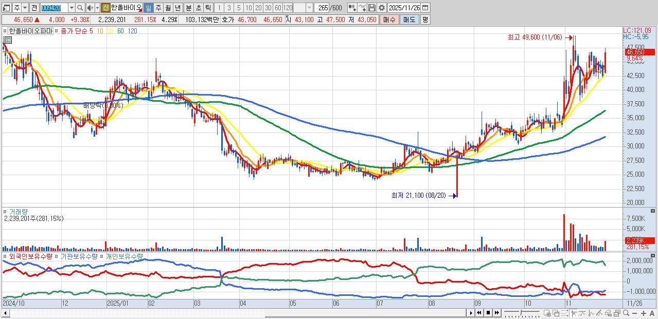658x319 pixels.
Task: Click the 거래량 volume legend label
Action: point(18,211)
